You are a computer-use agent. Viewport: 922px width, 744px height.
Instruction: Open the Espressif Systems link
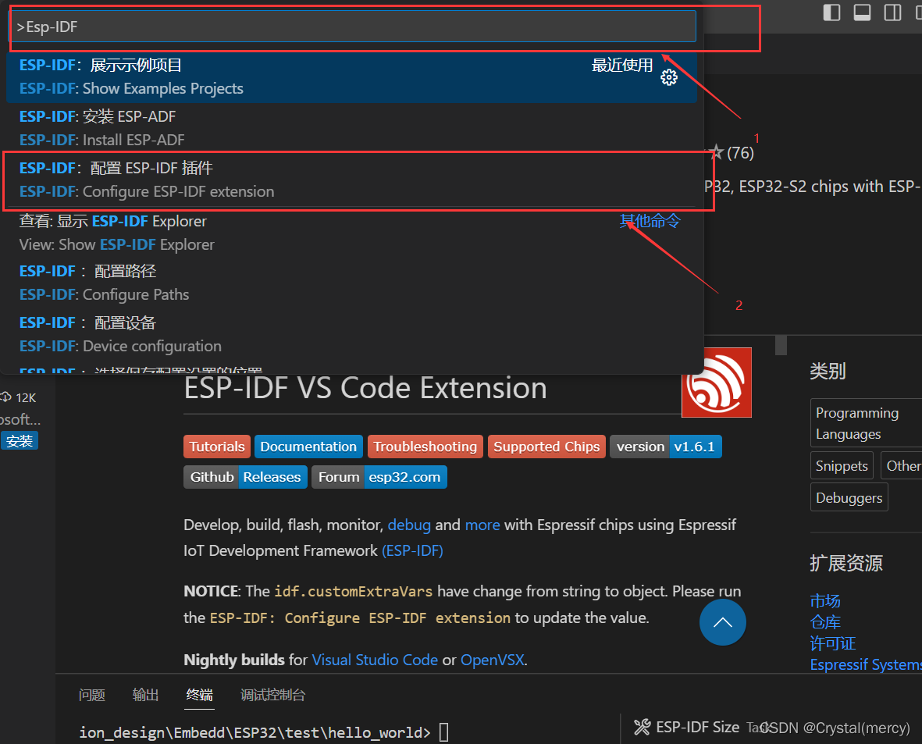coord(866,664)
